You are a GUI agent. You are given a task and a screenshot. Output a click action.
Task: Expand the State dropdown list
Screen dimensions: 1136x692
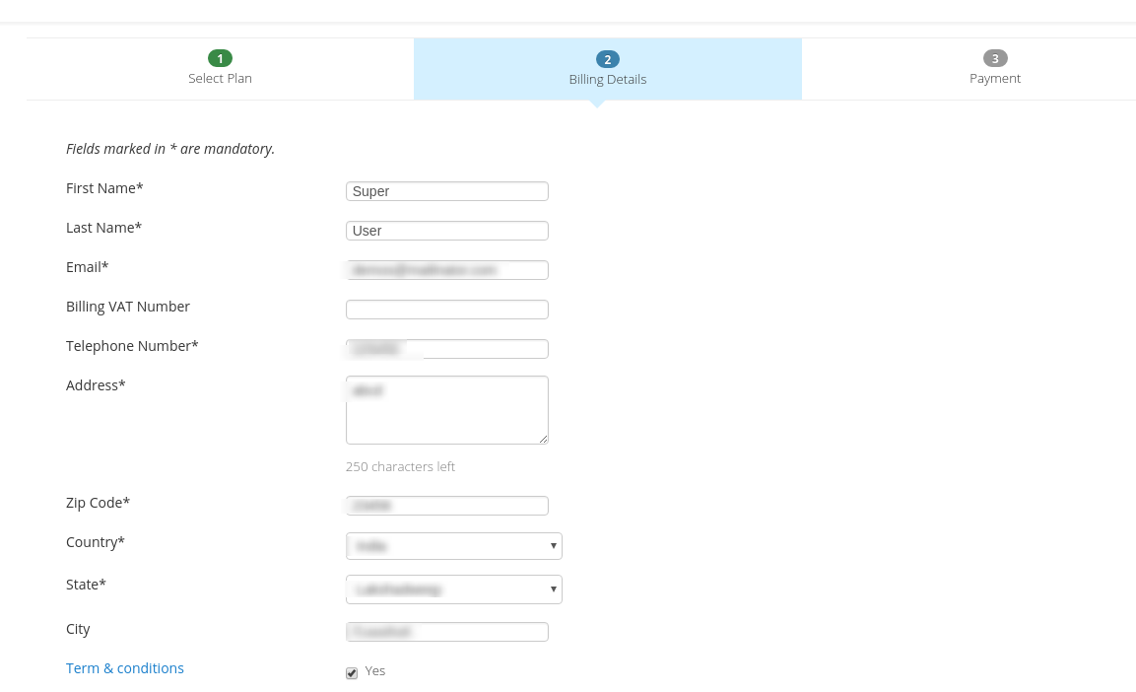pos(453,589)
